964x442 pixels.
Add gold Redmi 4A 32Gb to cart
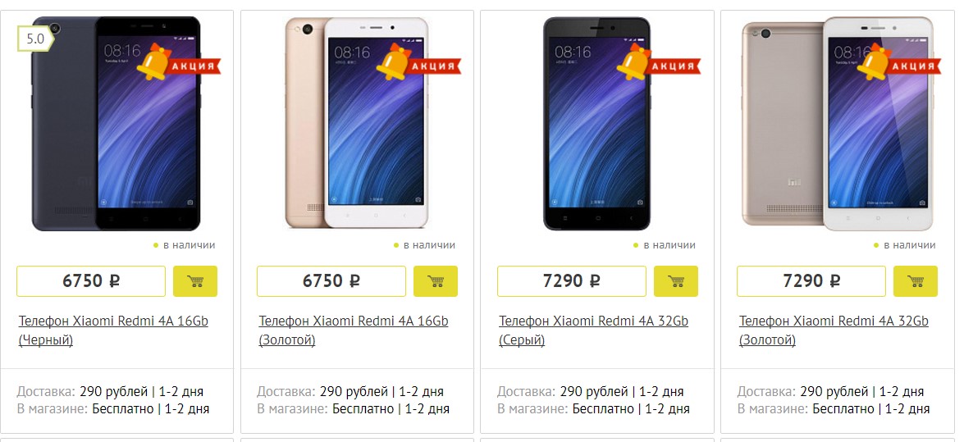(916, 281)
